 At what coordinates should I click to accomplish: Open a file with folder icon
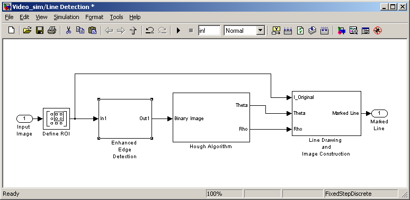click(27, 31)
